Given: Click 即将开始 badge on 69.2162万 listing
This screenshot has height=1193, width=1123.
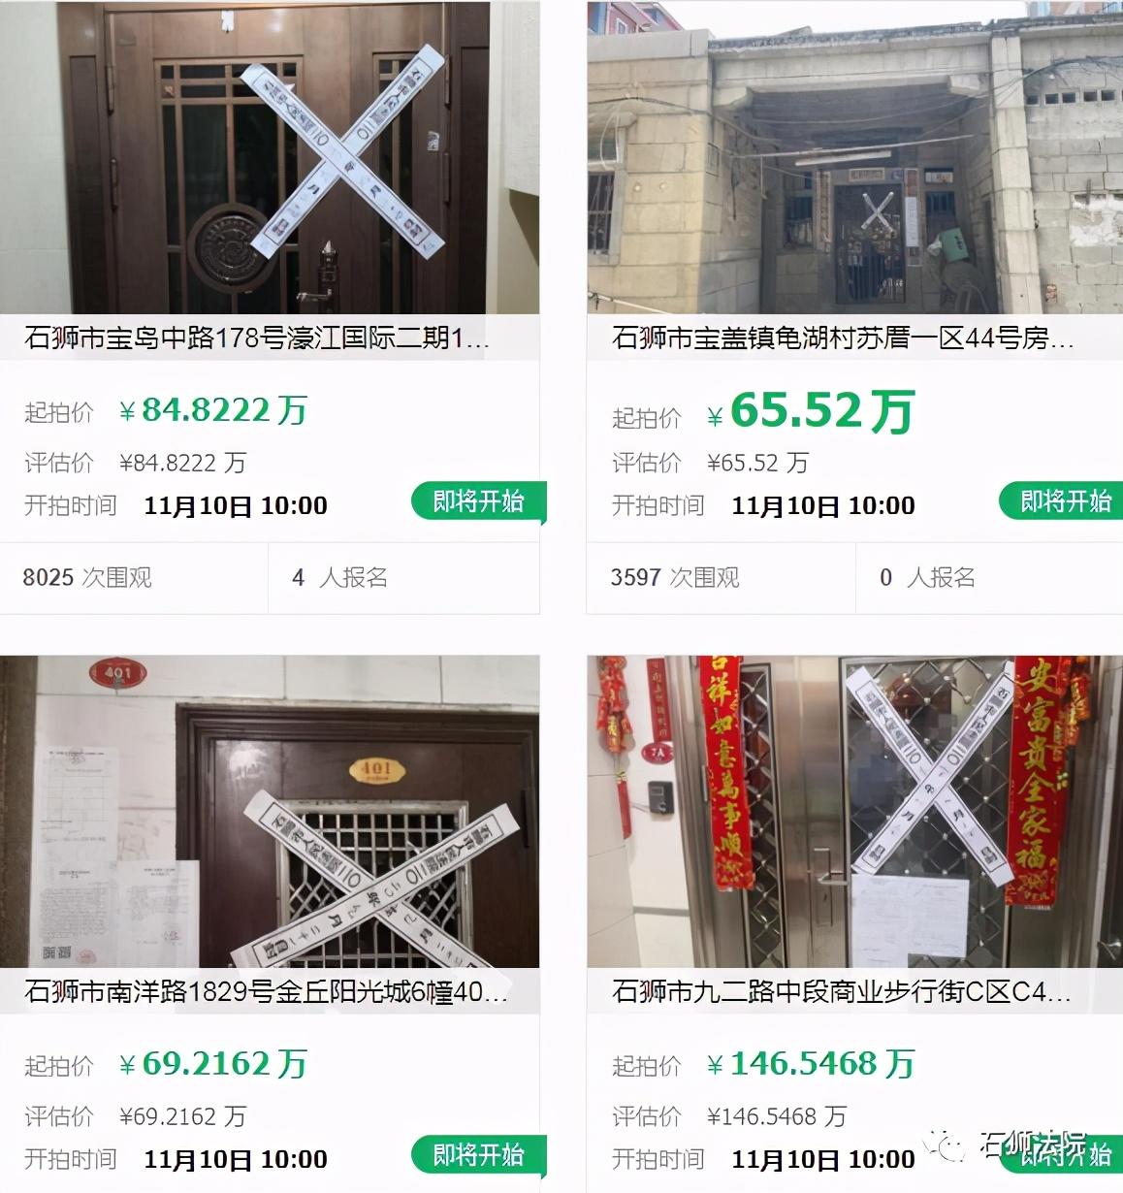Looking at the screenshot, I should [x=478, y=1155].
